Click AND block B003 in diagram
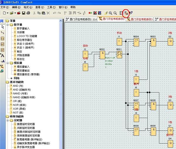This screenshot has width=176, height=149. click(x=153, y=42)
